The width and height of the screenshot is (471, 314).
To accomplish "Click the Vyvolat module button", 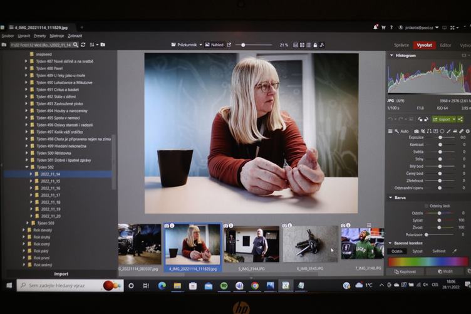I will (x=424, y=45).
